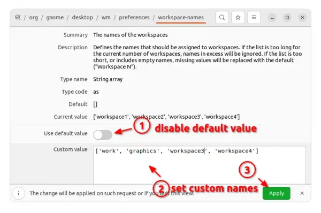Minimize the dconf Editor window
321x213 pixels.
tap(272, 18)
